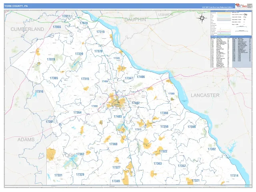
Task: Select ZIP code 17408 label
Action: click(x=94, y=106)
